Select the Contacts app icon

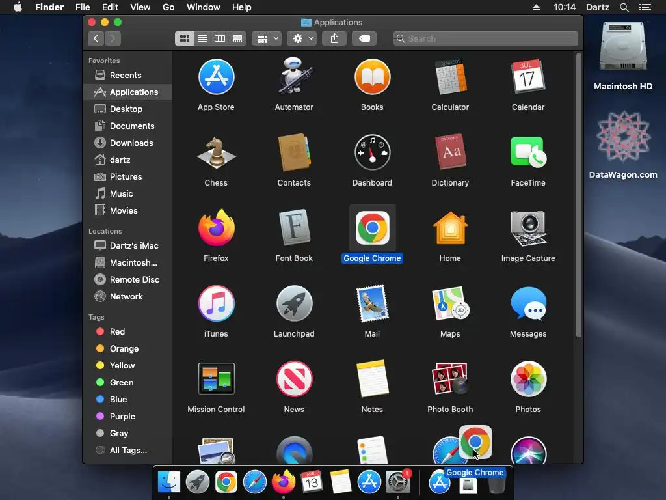pos(294,152)
